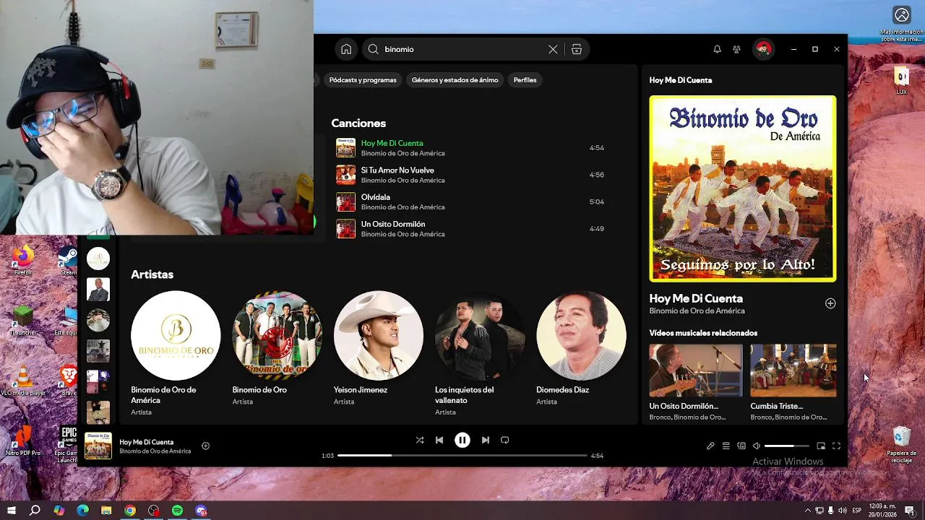Open the Windows Start menu
925x520 pixels.
pos(11,510)
